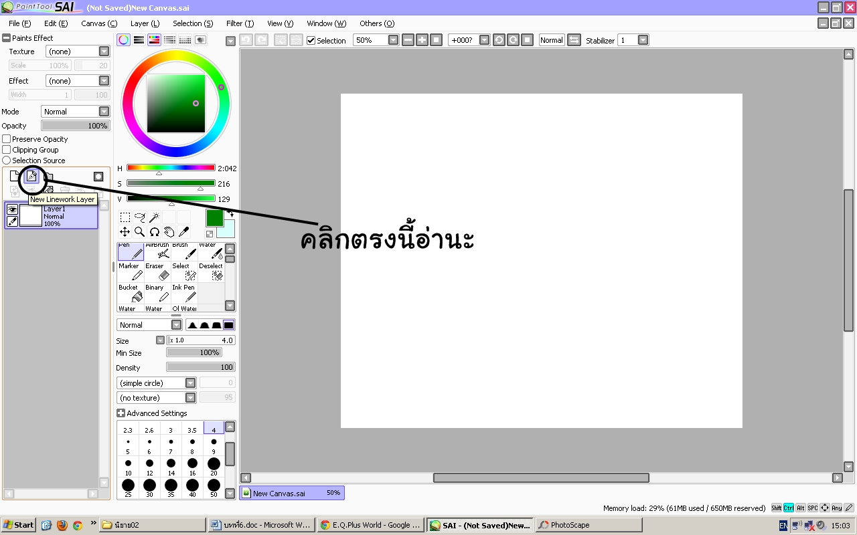The width and height of the screenshot is (857, 535).
Task: Adjust the layer Opacity slider
Action: (x=76, y=126)
